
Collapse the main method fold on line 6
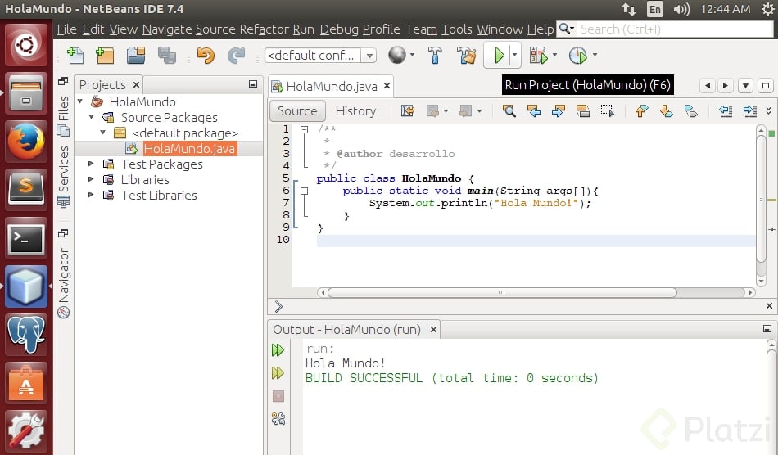click(304, 191)
